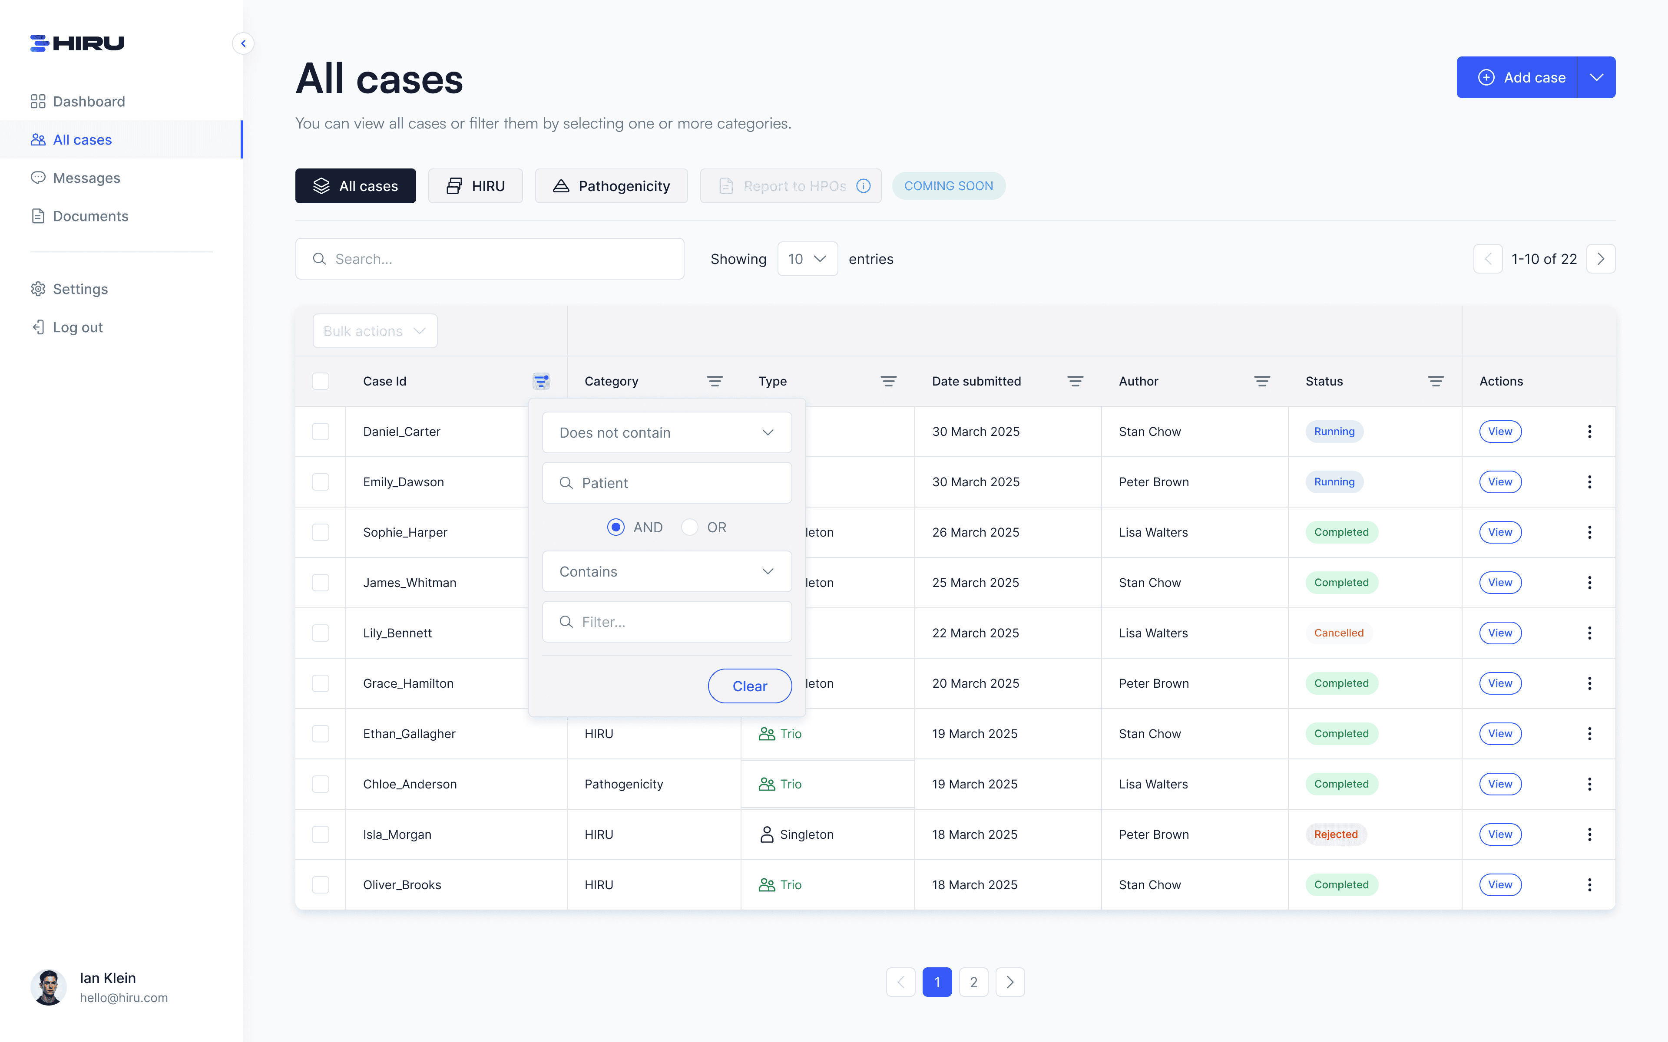This screenshot has height=1042, width=1668.
Task: Open Messages in the sidebar
Action: point(86,178)
